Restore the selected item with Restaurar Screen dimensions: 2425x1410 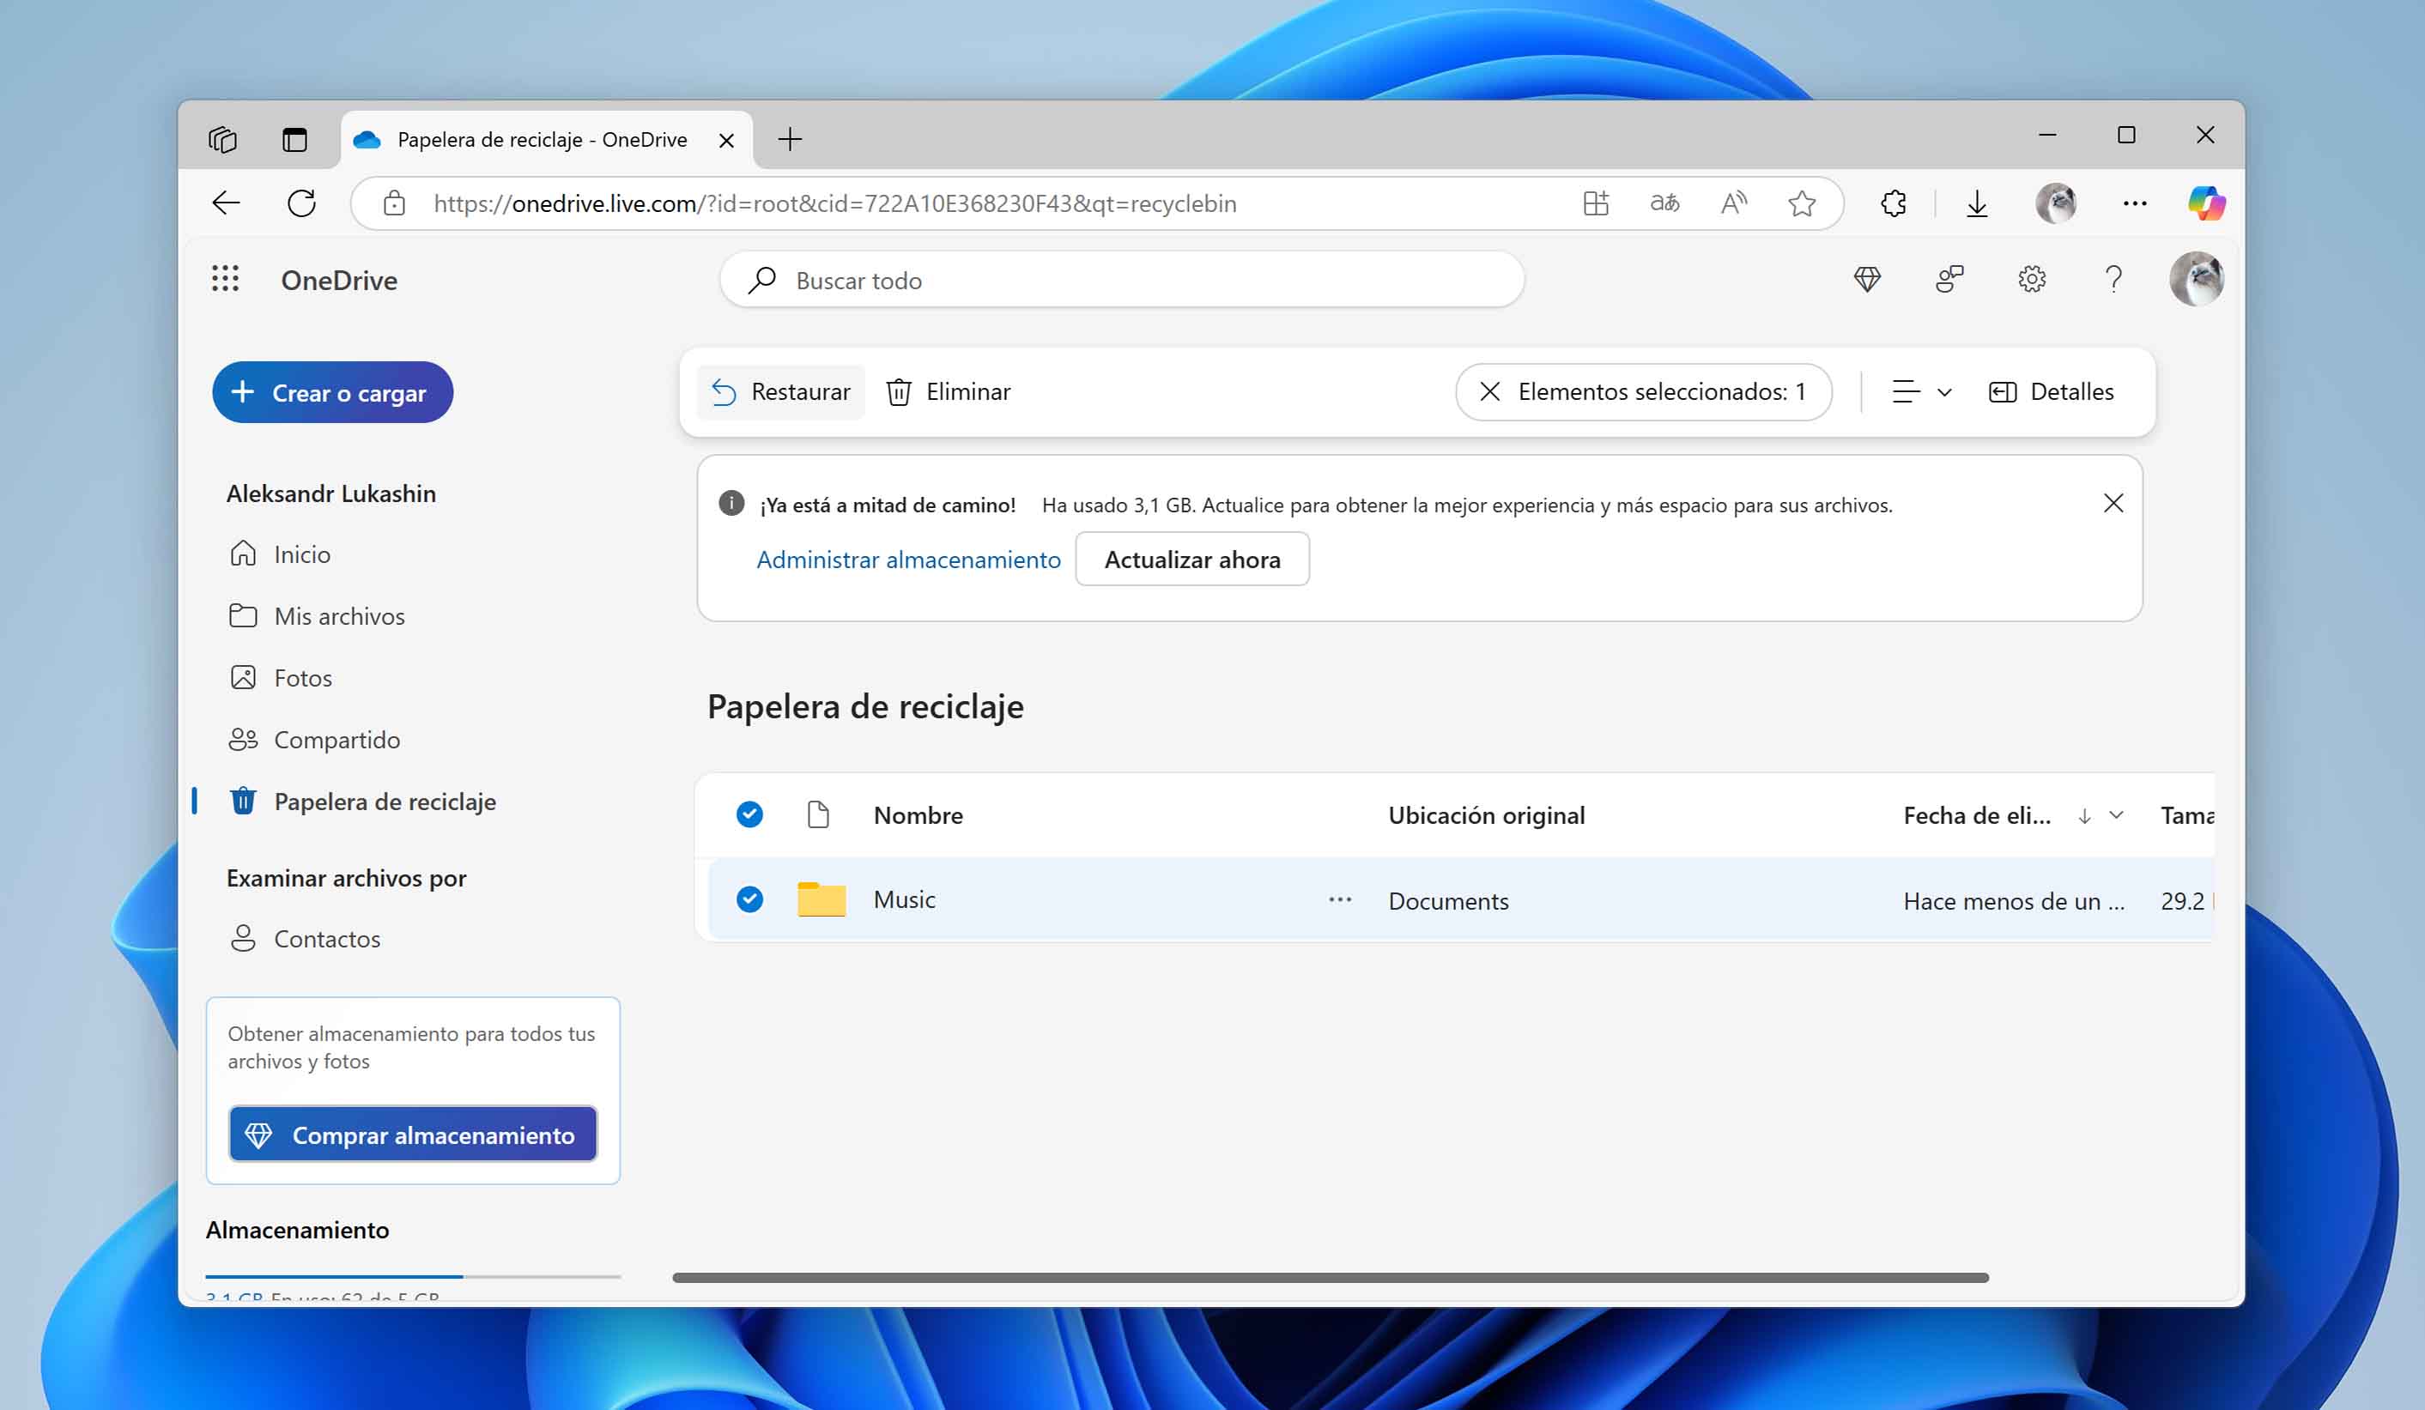780,391
